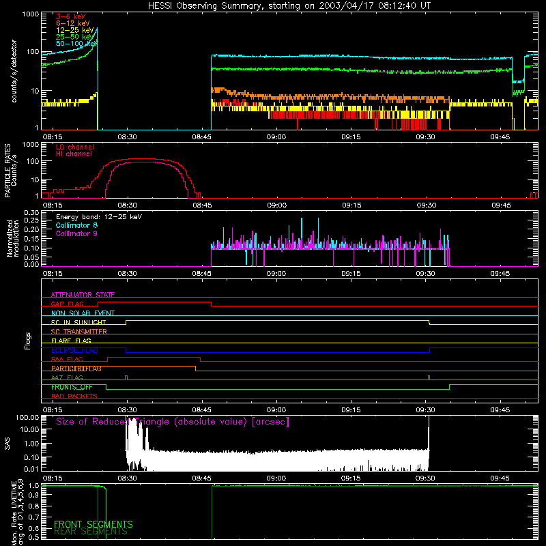Image resolution: width=546 pixels, height=546 pixels.
Task: Select the LO channel legend label
Action: (75, 147)
